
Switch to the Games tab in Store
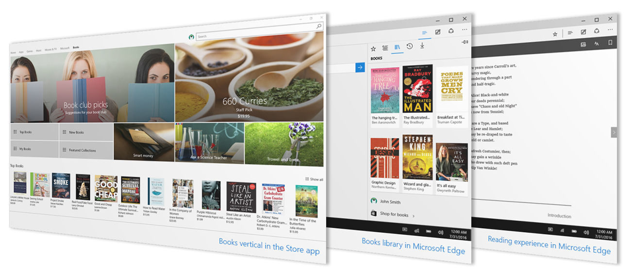pos(30,50)
